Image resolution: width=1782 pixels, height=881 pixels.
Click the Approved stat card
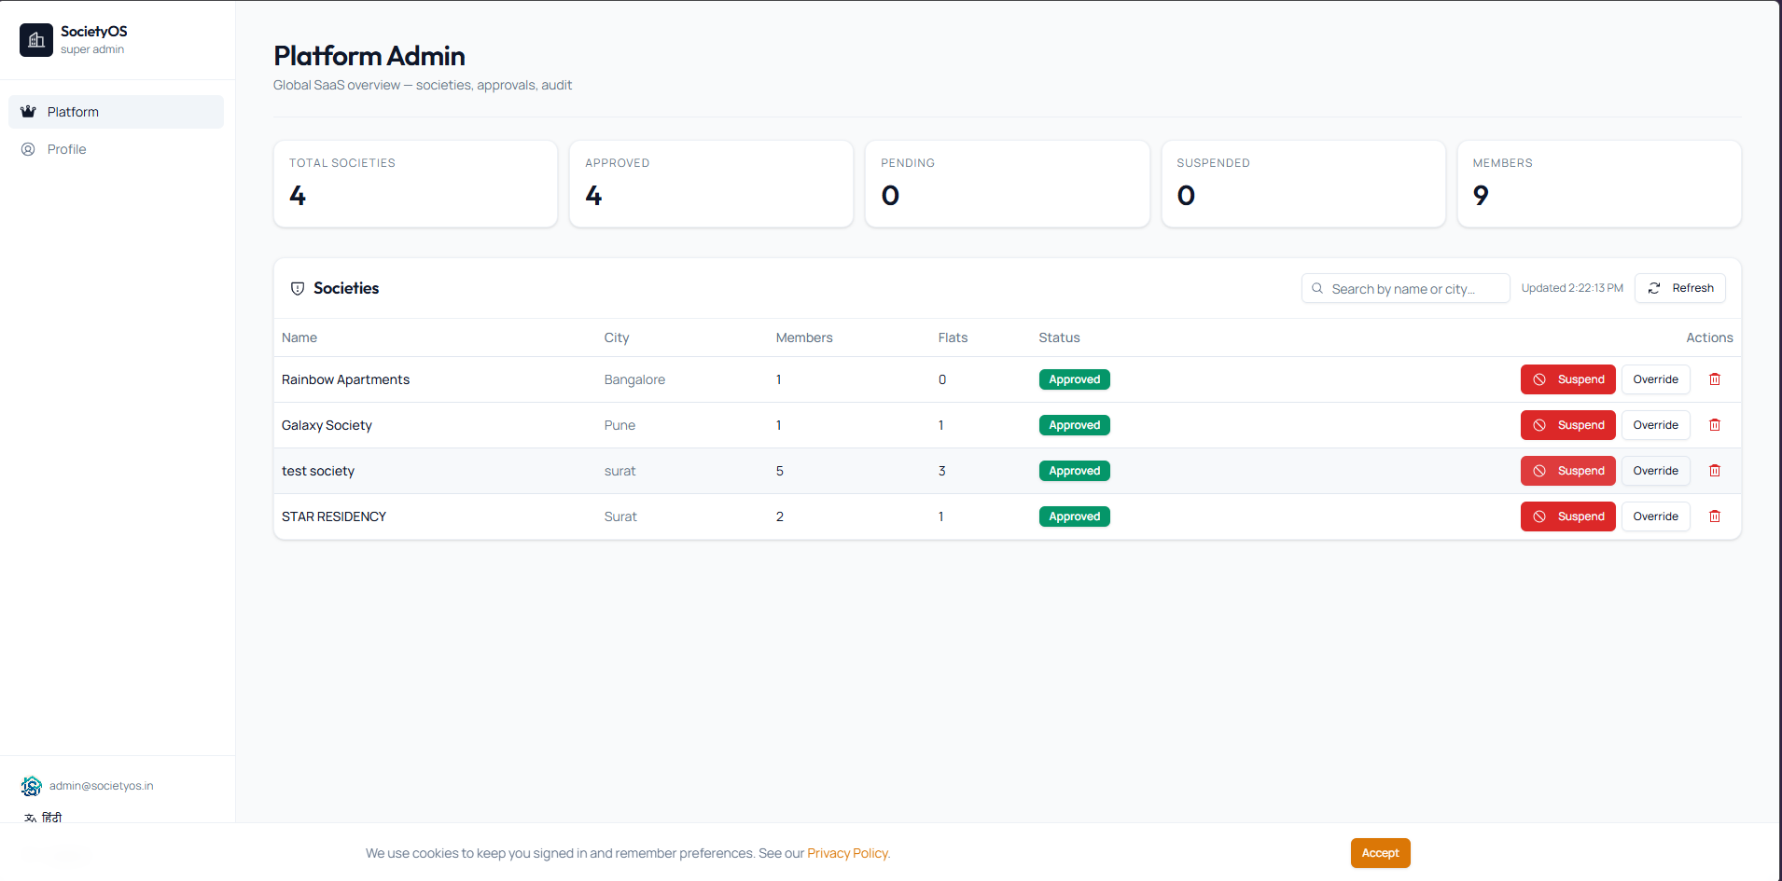tap(711, 184)
